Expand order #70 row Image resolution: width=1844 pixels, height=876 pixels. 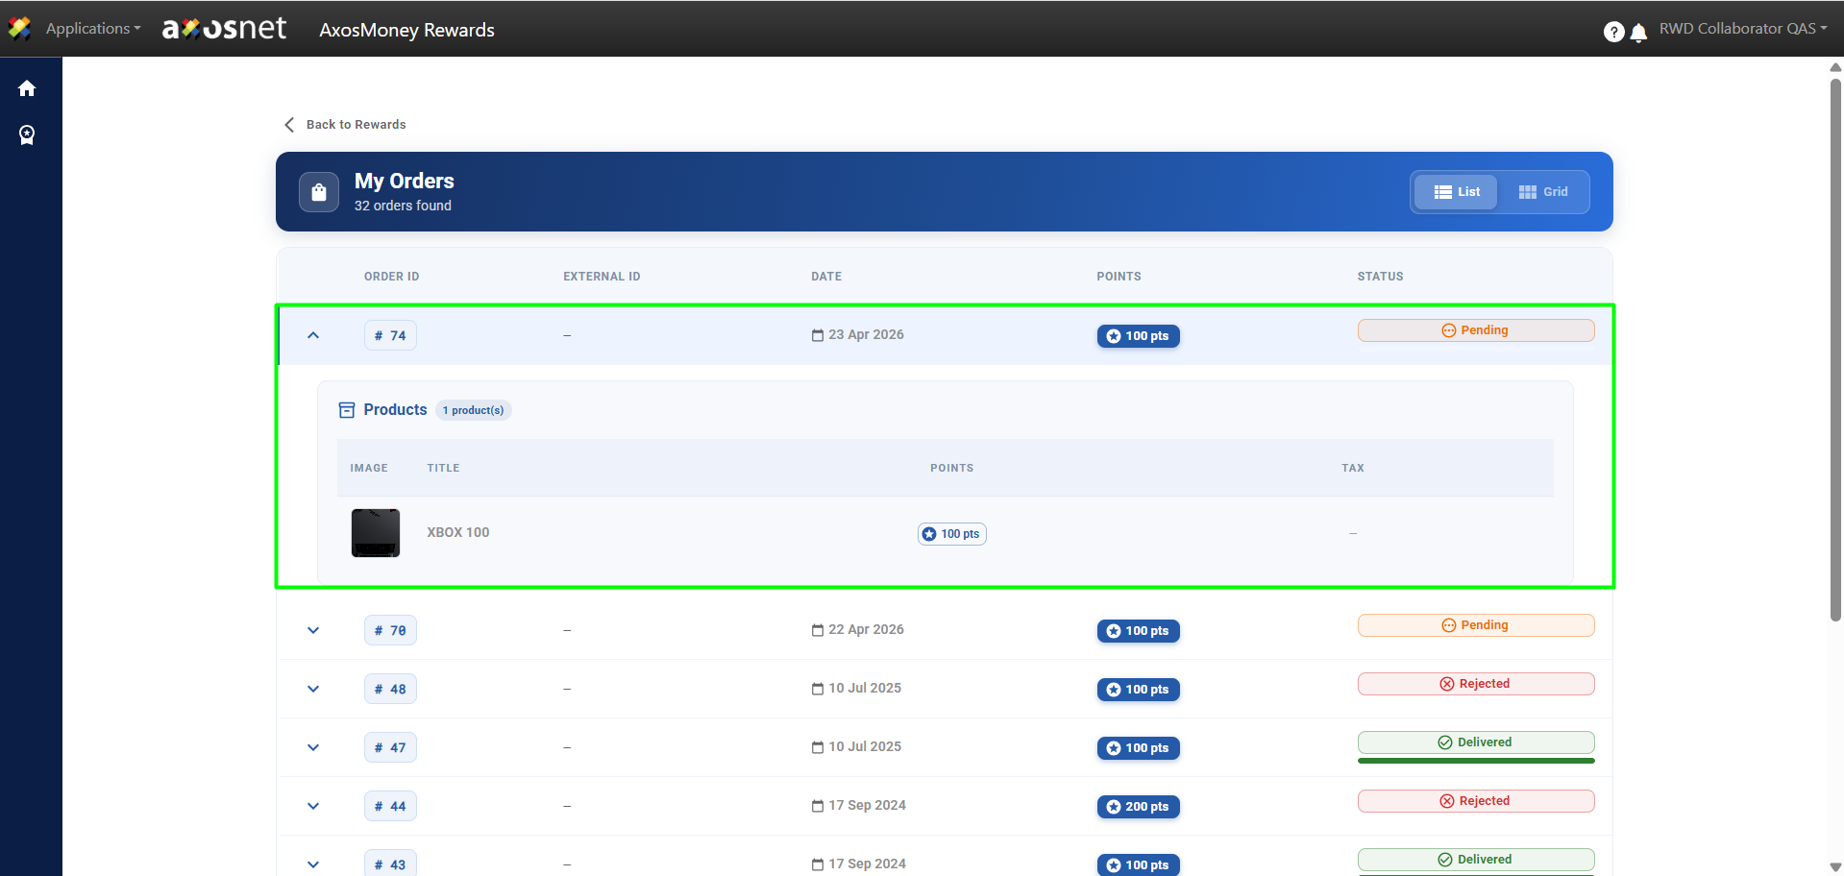tap(313, 631)
